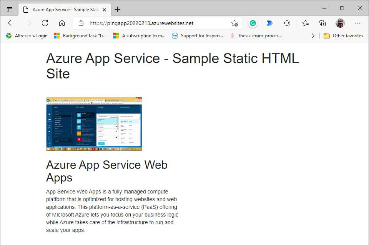
Task: Add this page to favorites with the star-plus icon
Action: click(234, 23)
